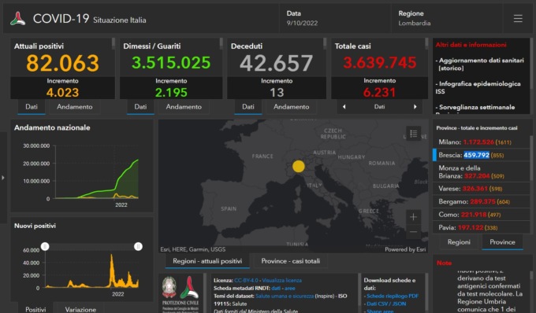Download Schede riepilogo PDF
Screen dimensions: 536x313
point(393,296)
